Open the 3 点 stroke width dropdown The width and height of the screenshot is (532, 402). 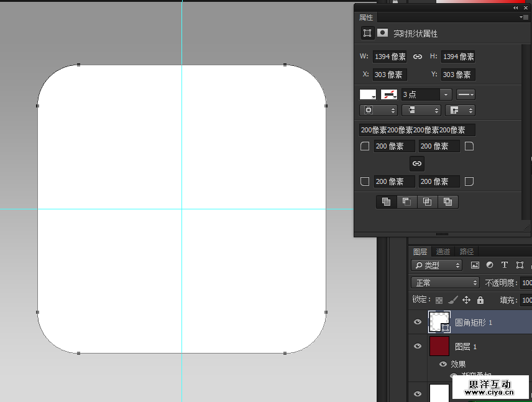pos(446,94)
